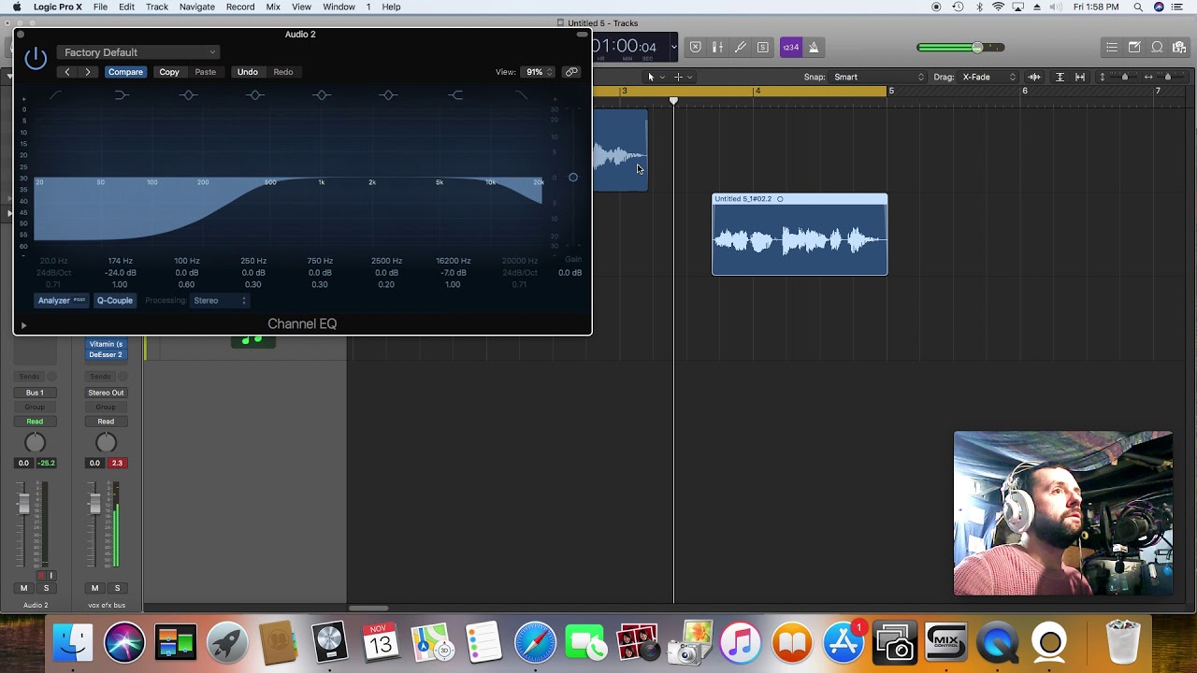Open the Drag X-Fade dropdown
The image size is (1197, 673).
pyautogui.click(x=989, y=77)
